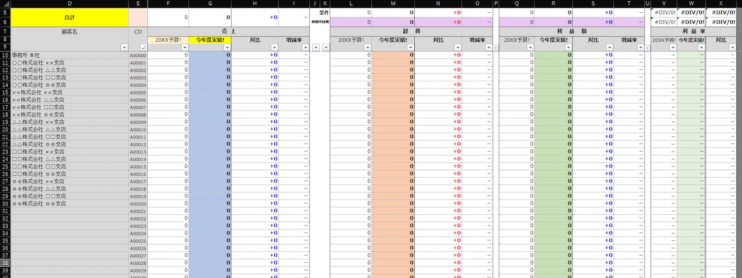The height and width of the screenshot is (278, 742).
Task: Select row 10 header
Action: pyautogui.click(x=5, y=55)
